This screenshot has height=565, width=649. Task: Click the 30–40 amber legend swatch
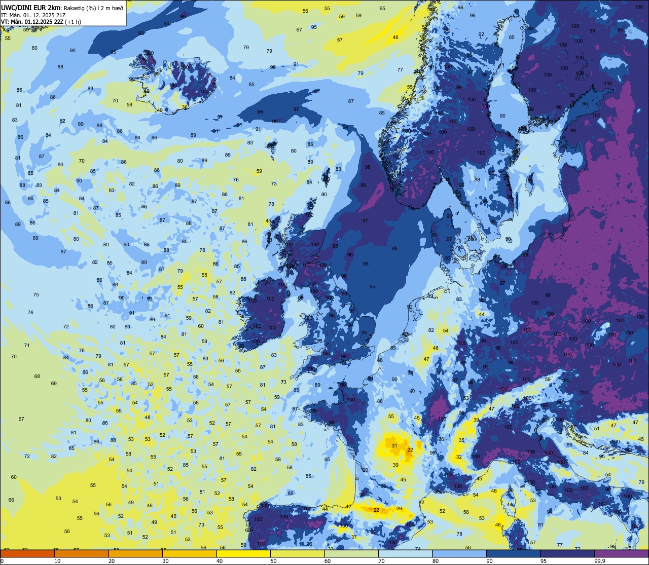click(x=189, y=554)
